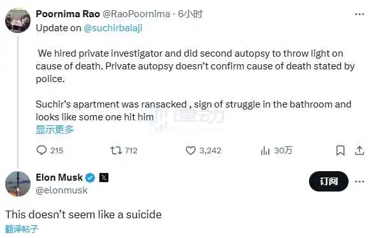Open more options next to Elon Musk's 订阅 button
374x238 pixels.
[x=359, y=181]
